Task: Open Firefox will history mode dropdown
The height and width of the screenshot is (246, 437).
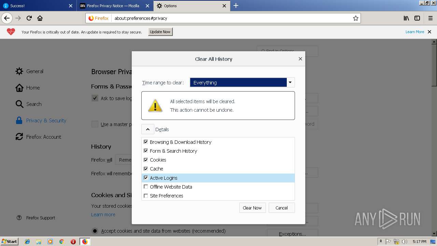Action: click(x=124, y=160)
